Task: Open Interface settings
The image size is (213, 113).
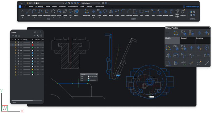Action: pos(191,6)
